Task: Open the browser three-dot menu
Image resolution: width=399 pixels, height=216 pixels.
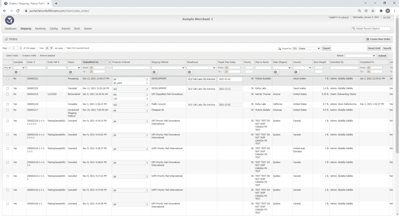Action: coord(395,11)
